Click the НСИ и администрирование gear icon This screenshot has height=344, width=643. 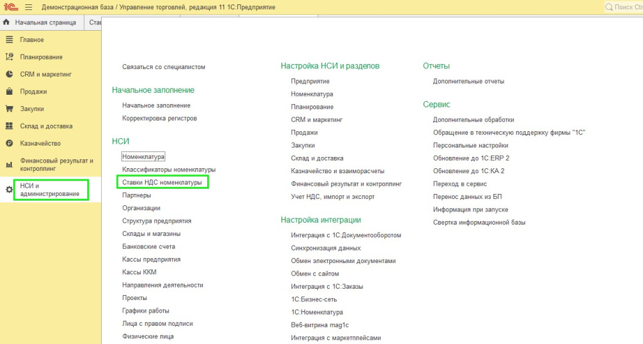(x=9, y=190)
